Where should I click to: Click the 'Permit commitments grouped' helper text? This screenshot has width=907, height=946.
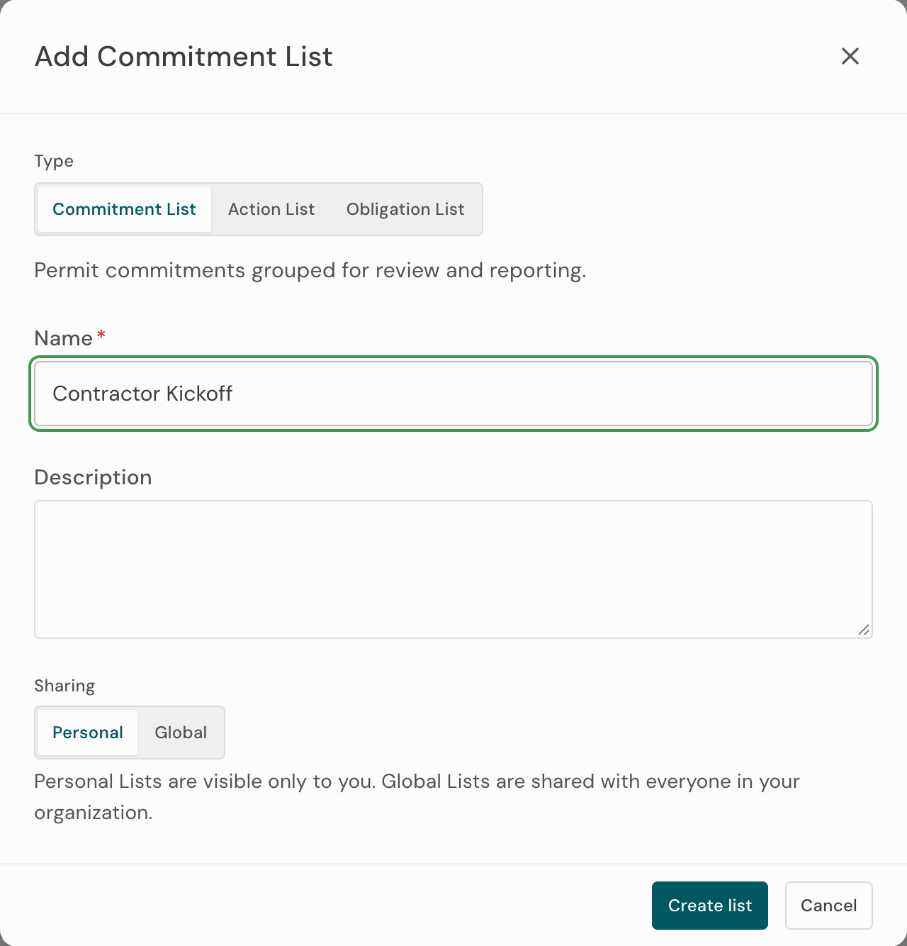pyautogui.click(x=310, y=270)
